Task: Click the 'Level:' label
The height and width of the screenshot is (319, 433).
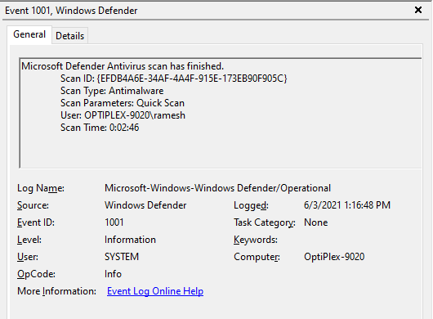Action: pos(29,240)
